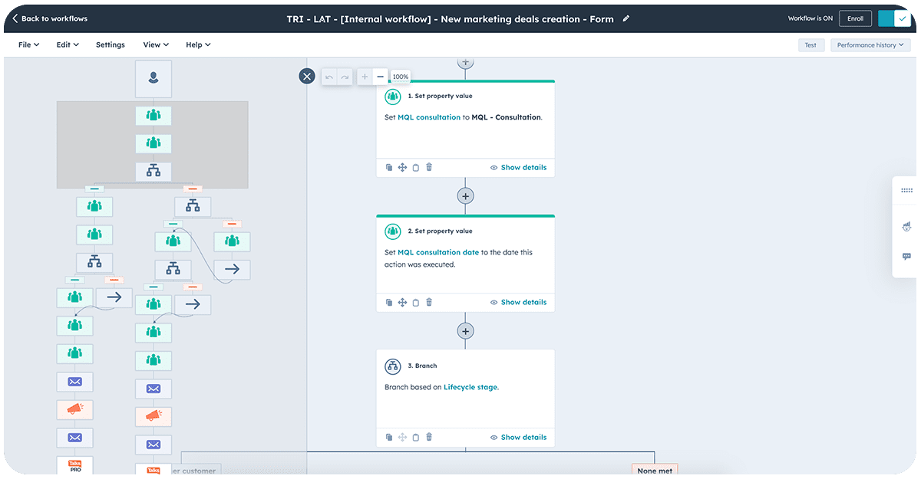Select the Talks PRO node in minimap
Screen dimensions: 921x479
74,465
